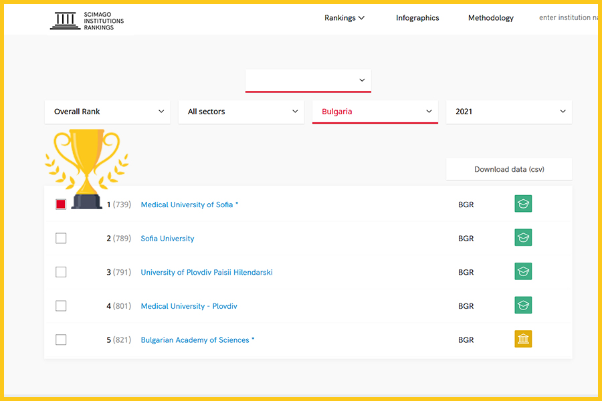Open the Sofia University link

click(167, 239)
